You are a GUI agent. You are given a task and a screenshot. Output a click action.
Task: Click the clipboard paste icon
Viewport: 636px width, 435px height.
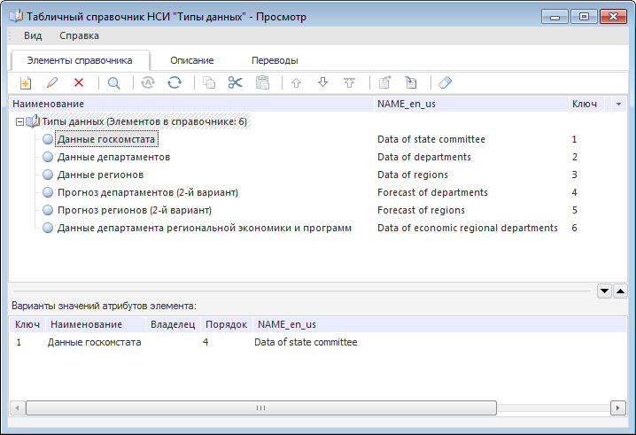(x=262, y=82)
